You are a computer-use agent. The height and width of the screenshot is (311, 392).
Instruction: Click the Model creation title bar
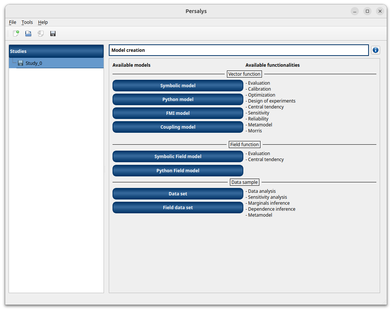pyautogui.click(x=239, y=50)
